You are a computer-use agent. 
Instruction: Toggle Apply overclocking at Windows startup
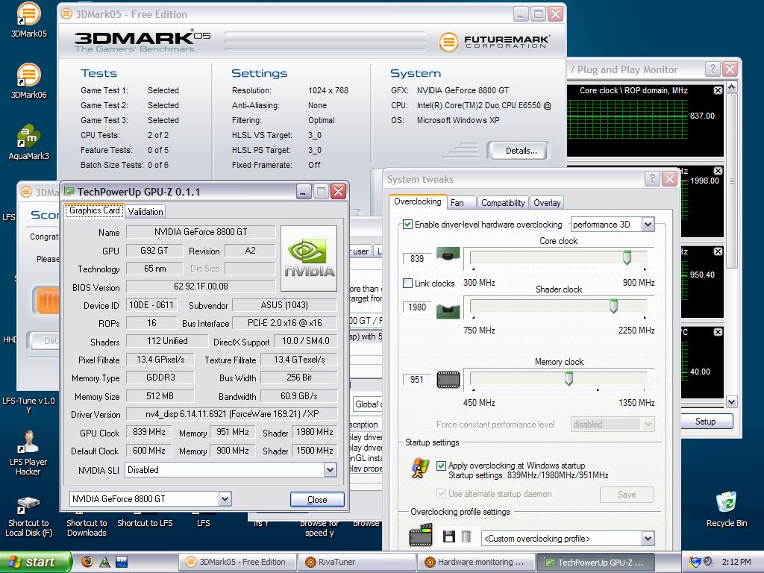441,466
